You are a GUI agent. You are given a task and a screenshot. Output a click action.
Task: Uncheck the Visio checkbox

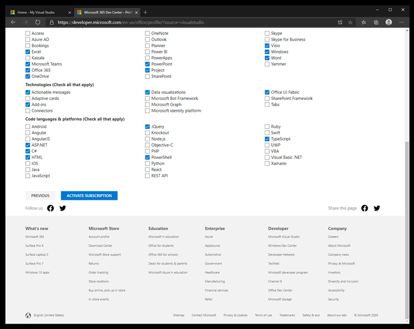point(267,45)
